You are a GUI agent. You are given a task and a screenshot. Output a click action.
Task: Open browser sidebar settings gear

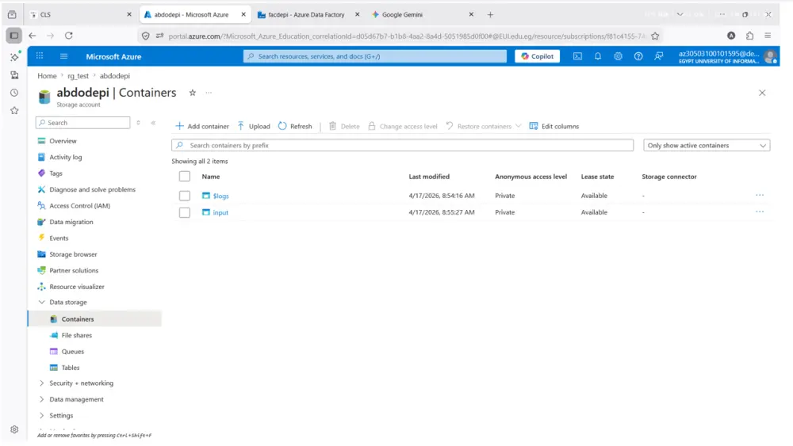click(14, 429)
